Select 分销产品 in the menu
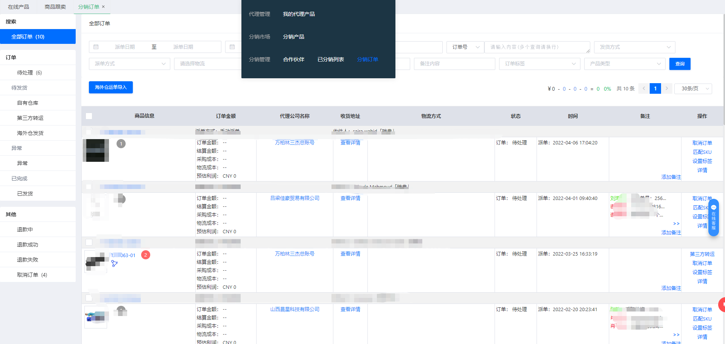Image resolution: width=725 pixels, height=344 pixels. (x=294, y=37)
